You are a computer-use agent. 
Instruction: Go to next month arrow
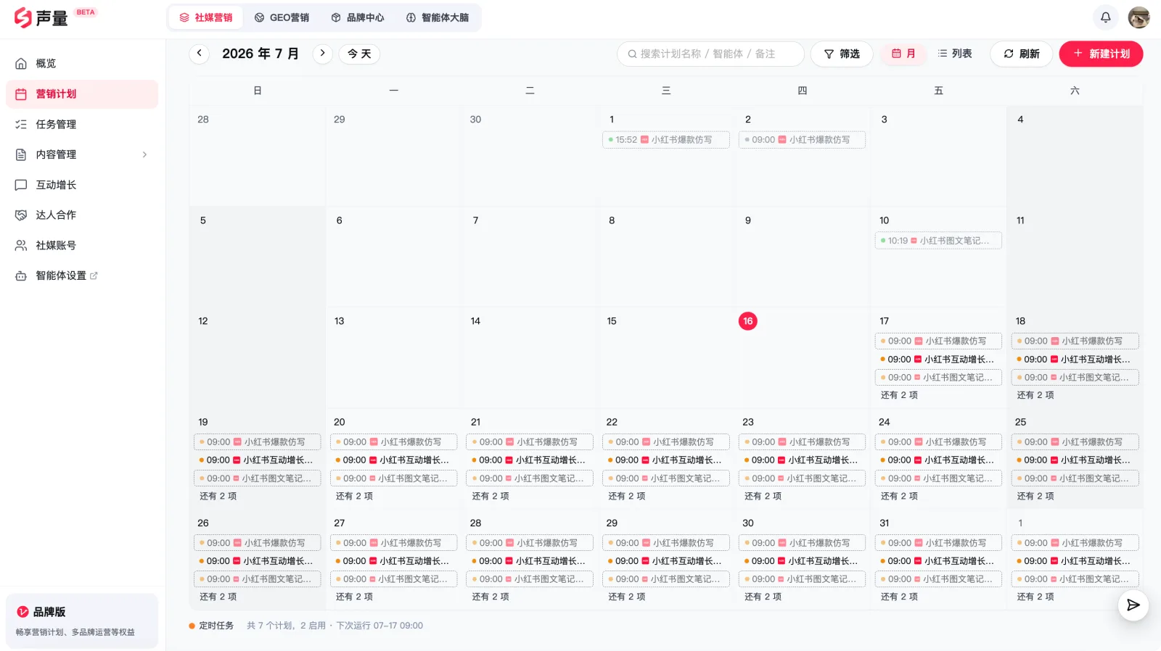tap(323, 54)
